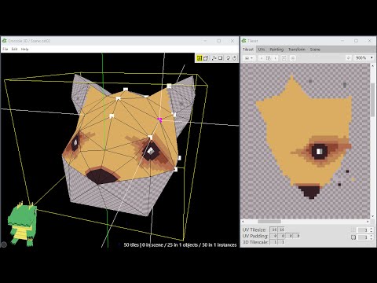Click the tile count status text
Screen dimensions: 377x283
(x=180, y=244)
